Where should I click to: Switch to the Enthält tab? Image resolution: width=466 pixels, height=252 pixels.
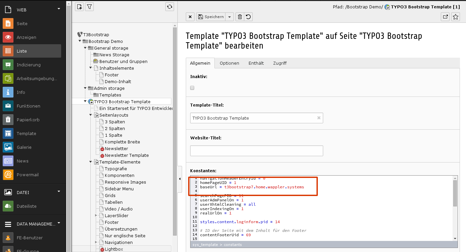point(256,63)
